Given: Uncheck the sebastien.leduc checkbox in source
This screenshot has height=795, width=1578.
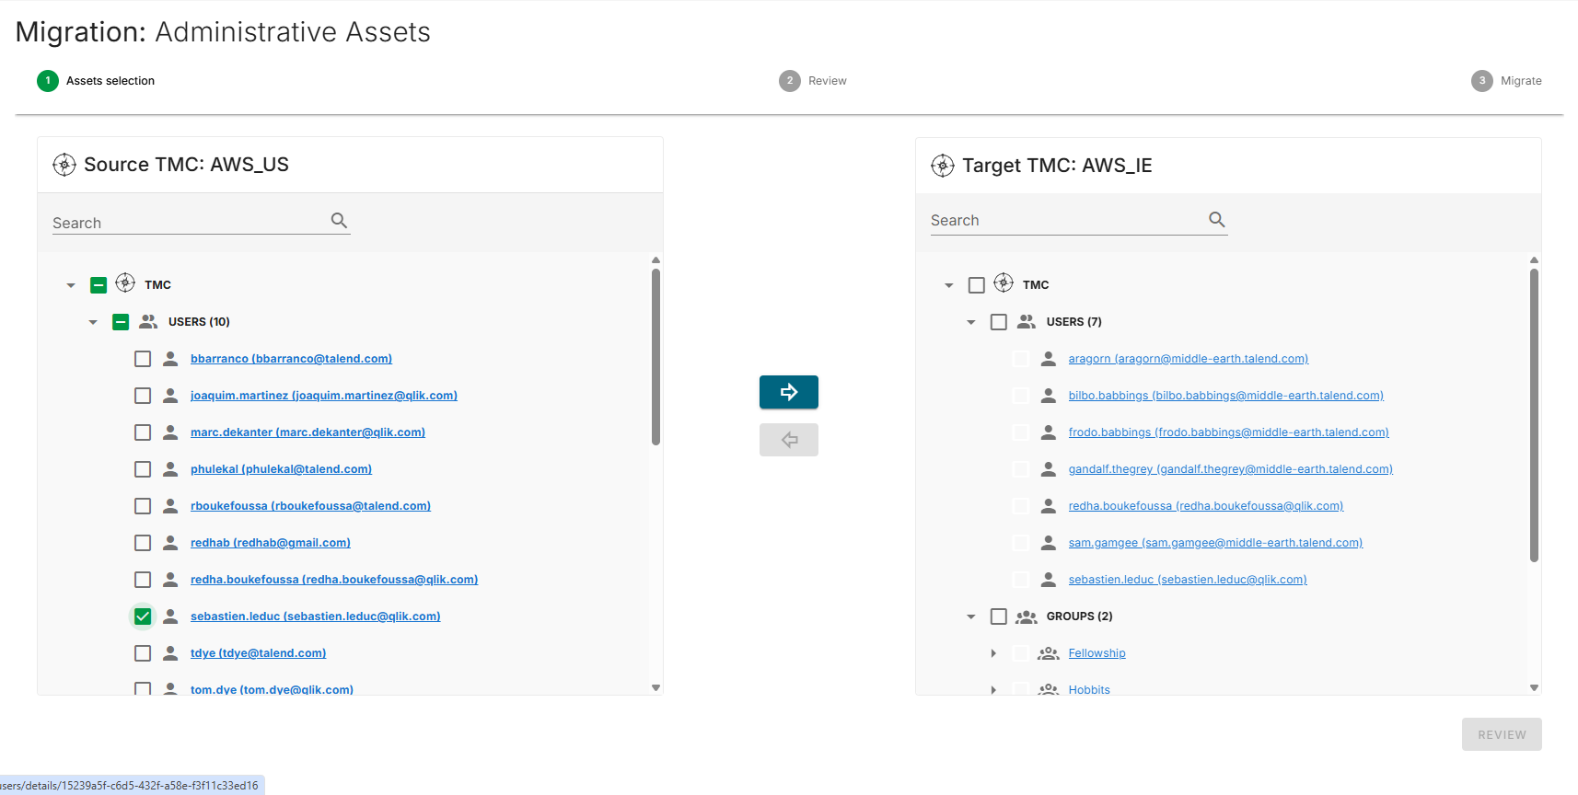Looking at the screenshot, I should tap(143, 616).
